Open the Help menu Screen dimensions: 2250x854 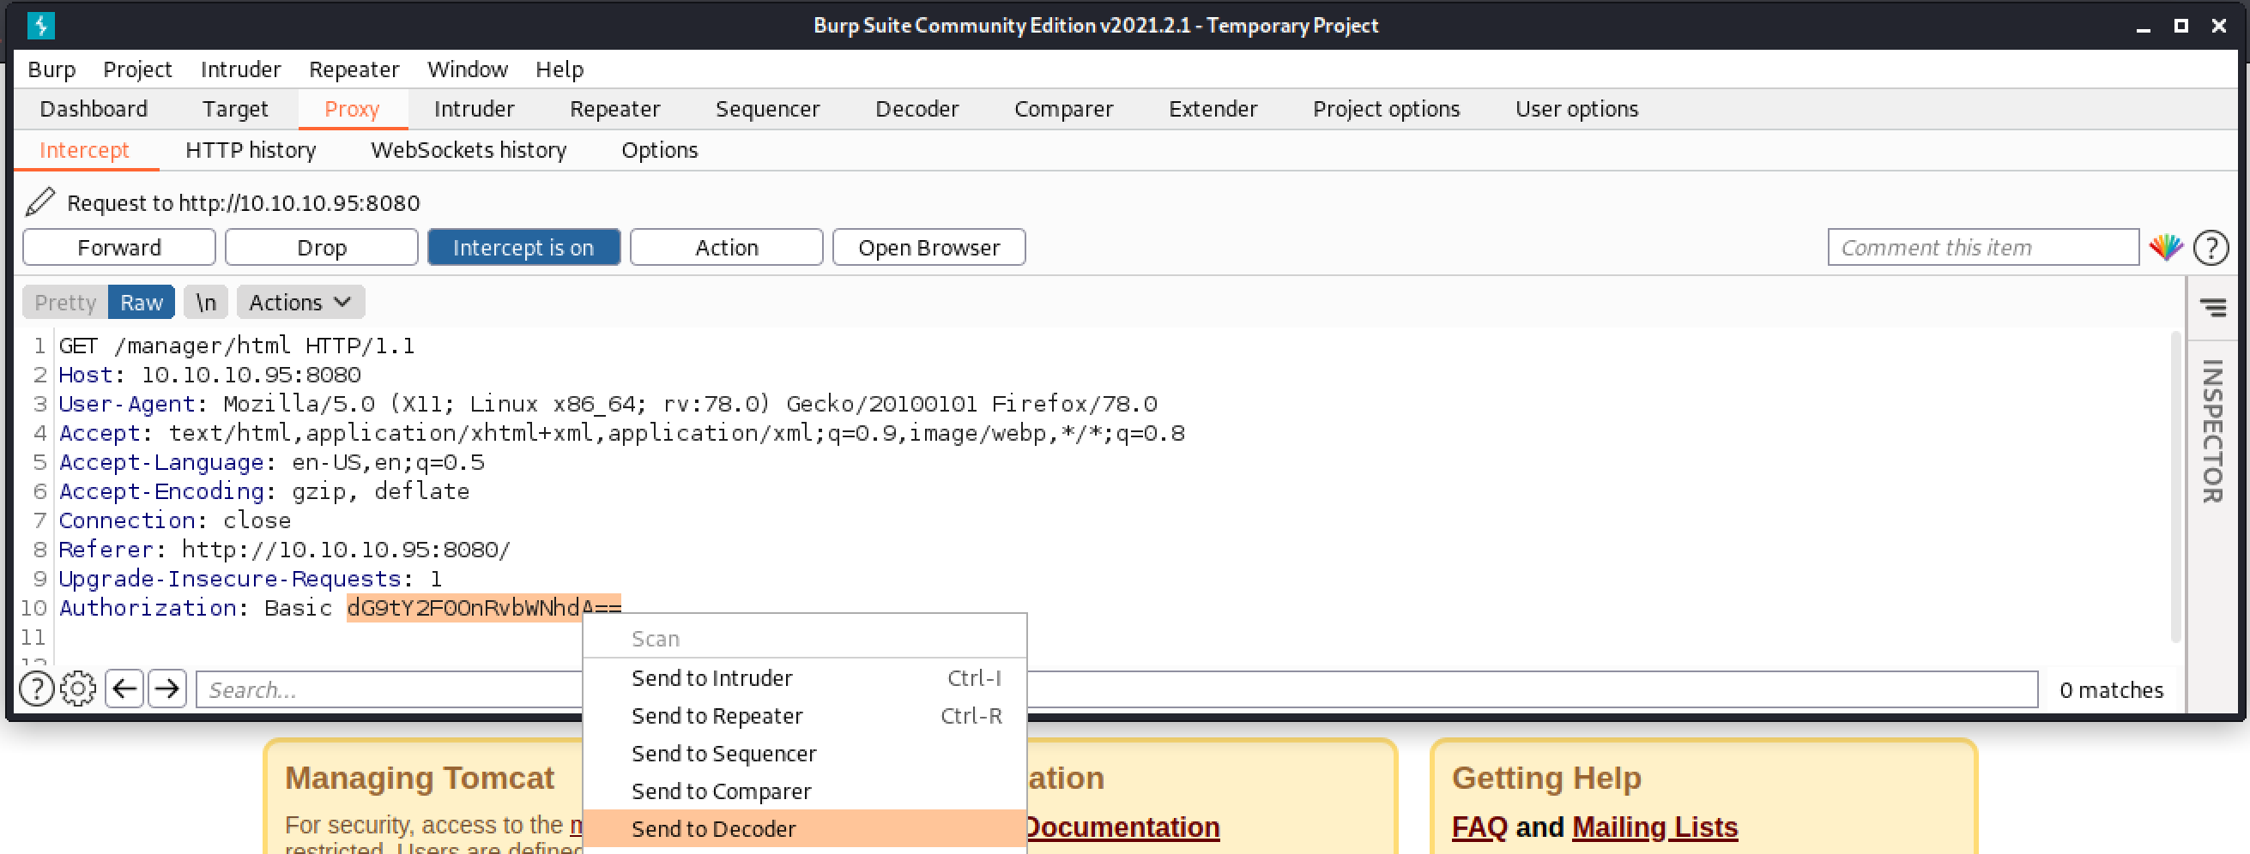[x=559, y=69]
